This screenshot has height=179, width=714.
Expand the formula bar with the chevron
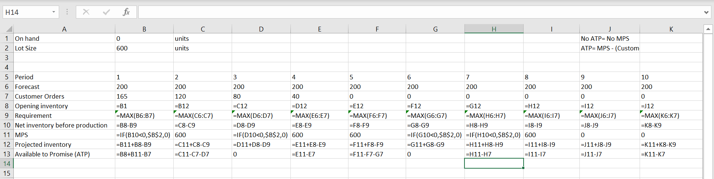point(706,12)
